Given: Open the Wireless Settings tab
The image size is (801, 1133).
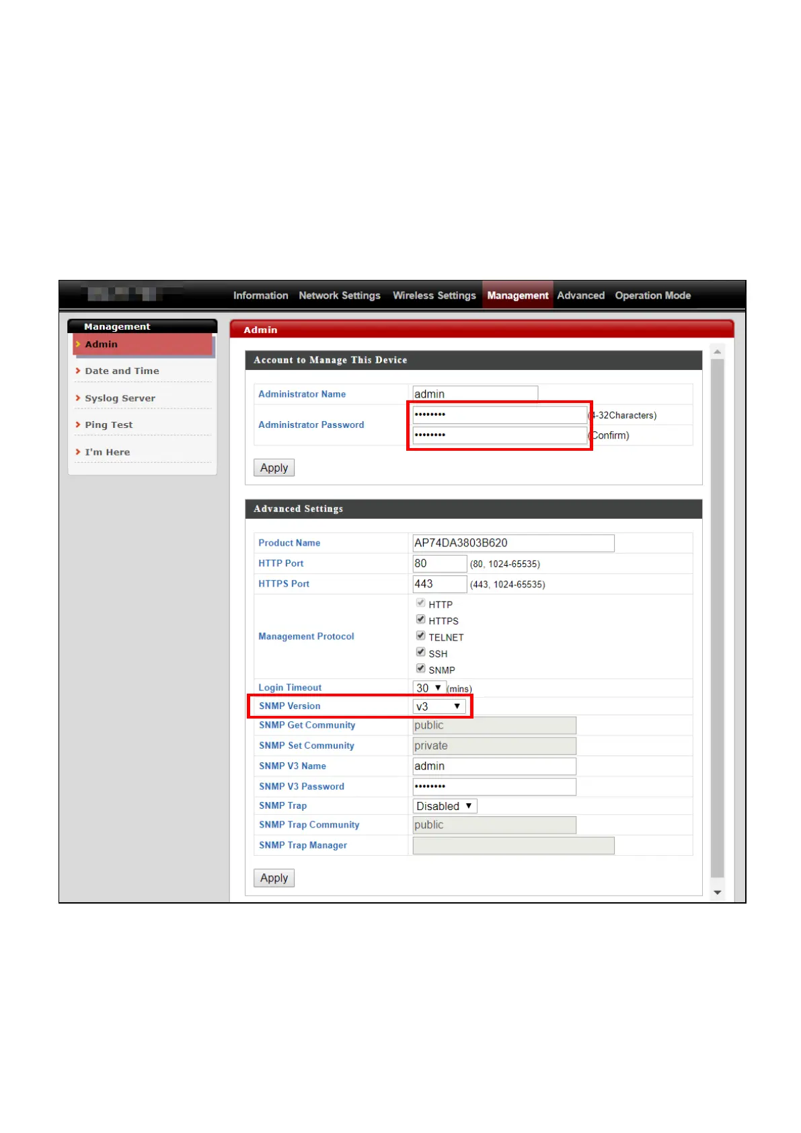Looking at the screenshot, I should 434,295.
